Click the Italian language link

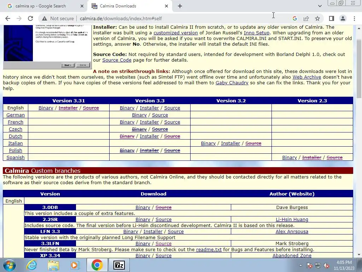(16, 143)
